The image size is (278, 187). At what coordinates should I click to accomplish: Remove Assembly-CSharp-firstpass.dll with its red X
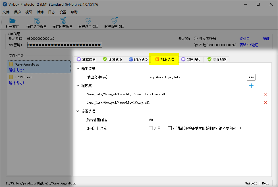click(265, 94)
